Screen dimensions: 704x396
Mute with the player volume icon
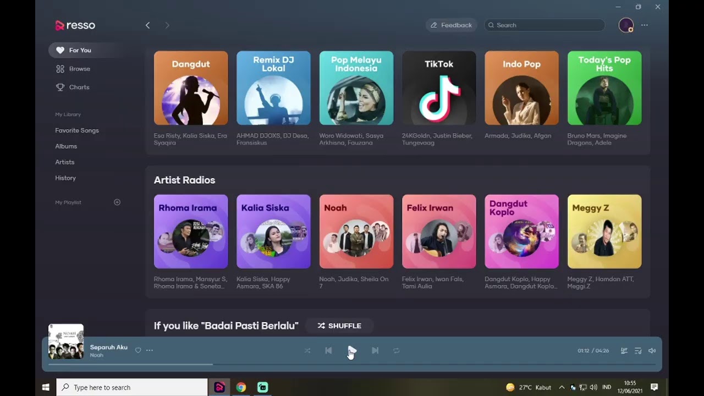[652, 350]
